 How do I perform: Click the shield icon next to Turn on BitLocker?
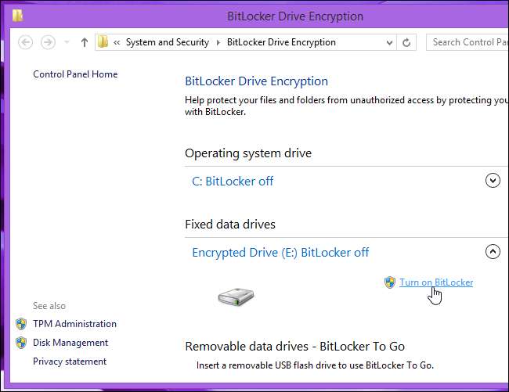[x=389, y=282]
